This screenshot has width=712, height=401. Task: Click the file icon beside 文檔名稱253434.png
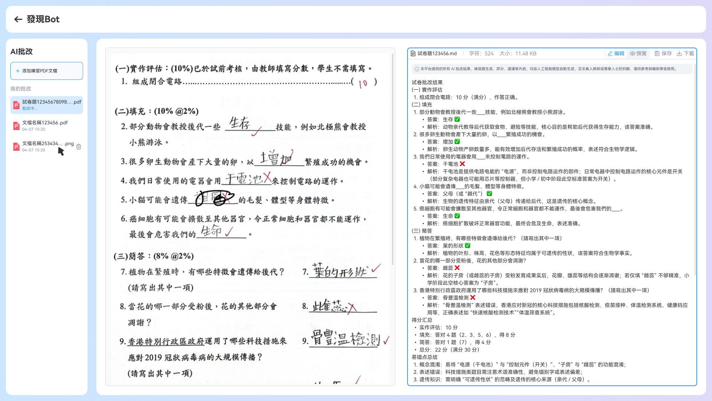click(16, 147)
